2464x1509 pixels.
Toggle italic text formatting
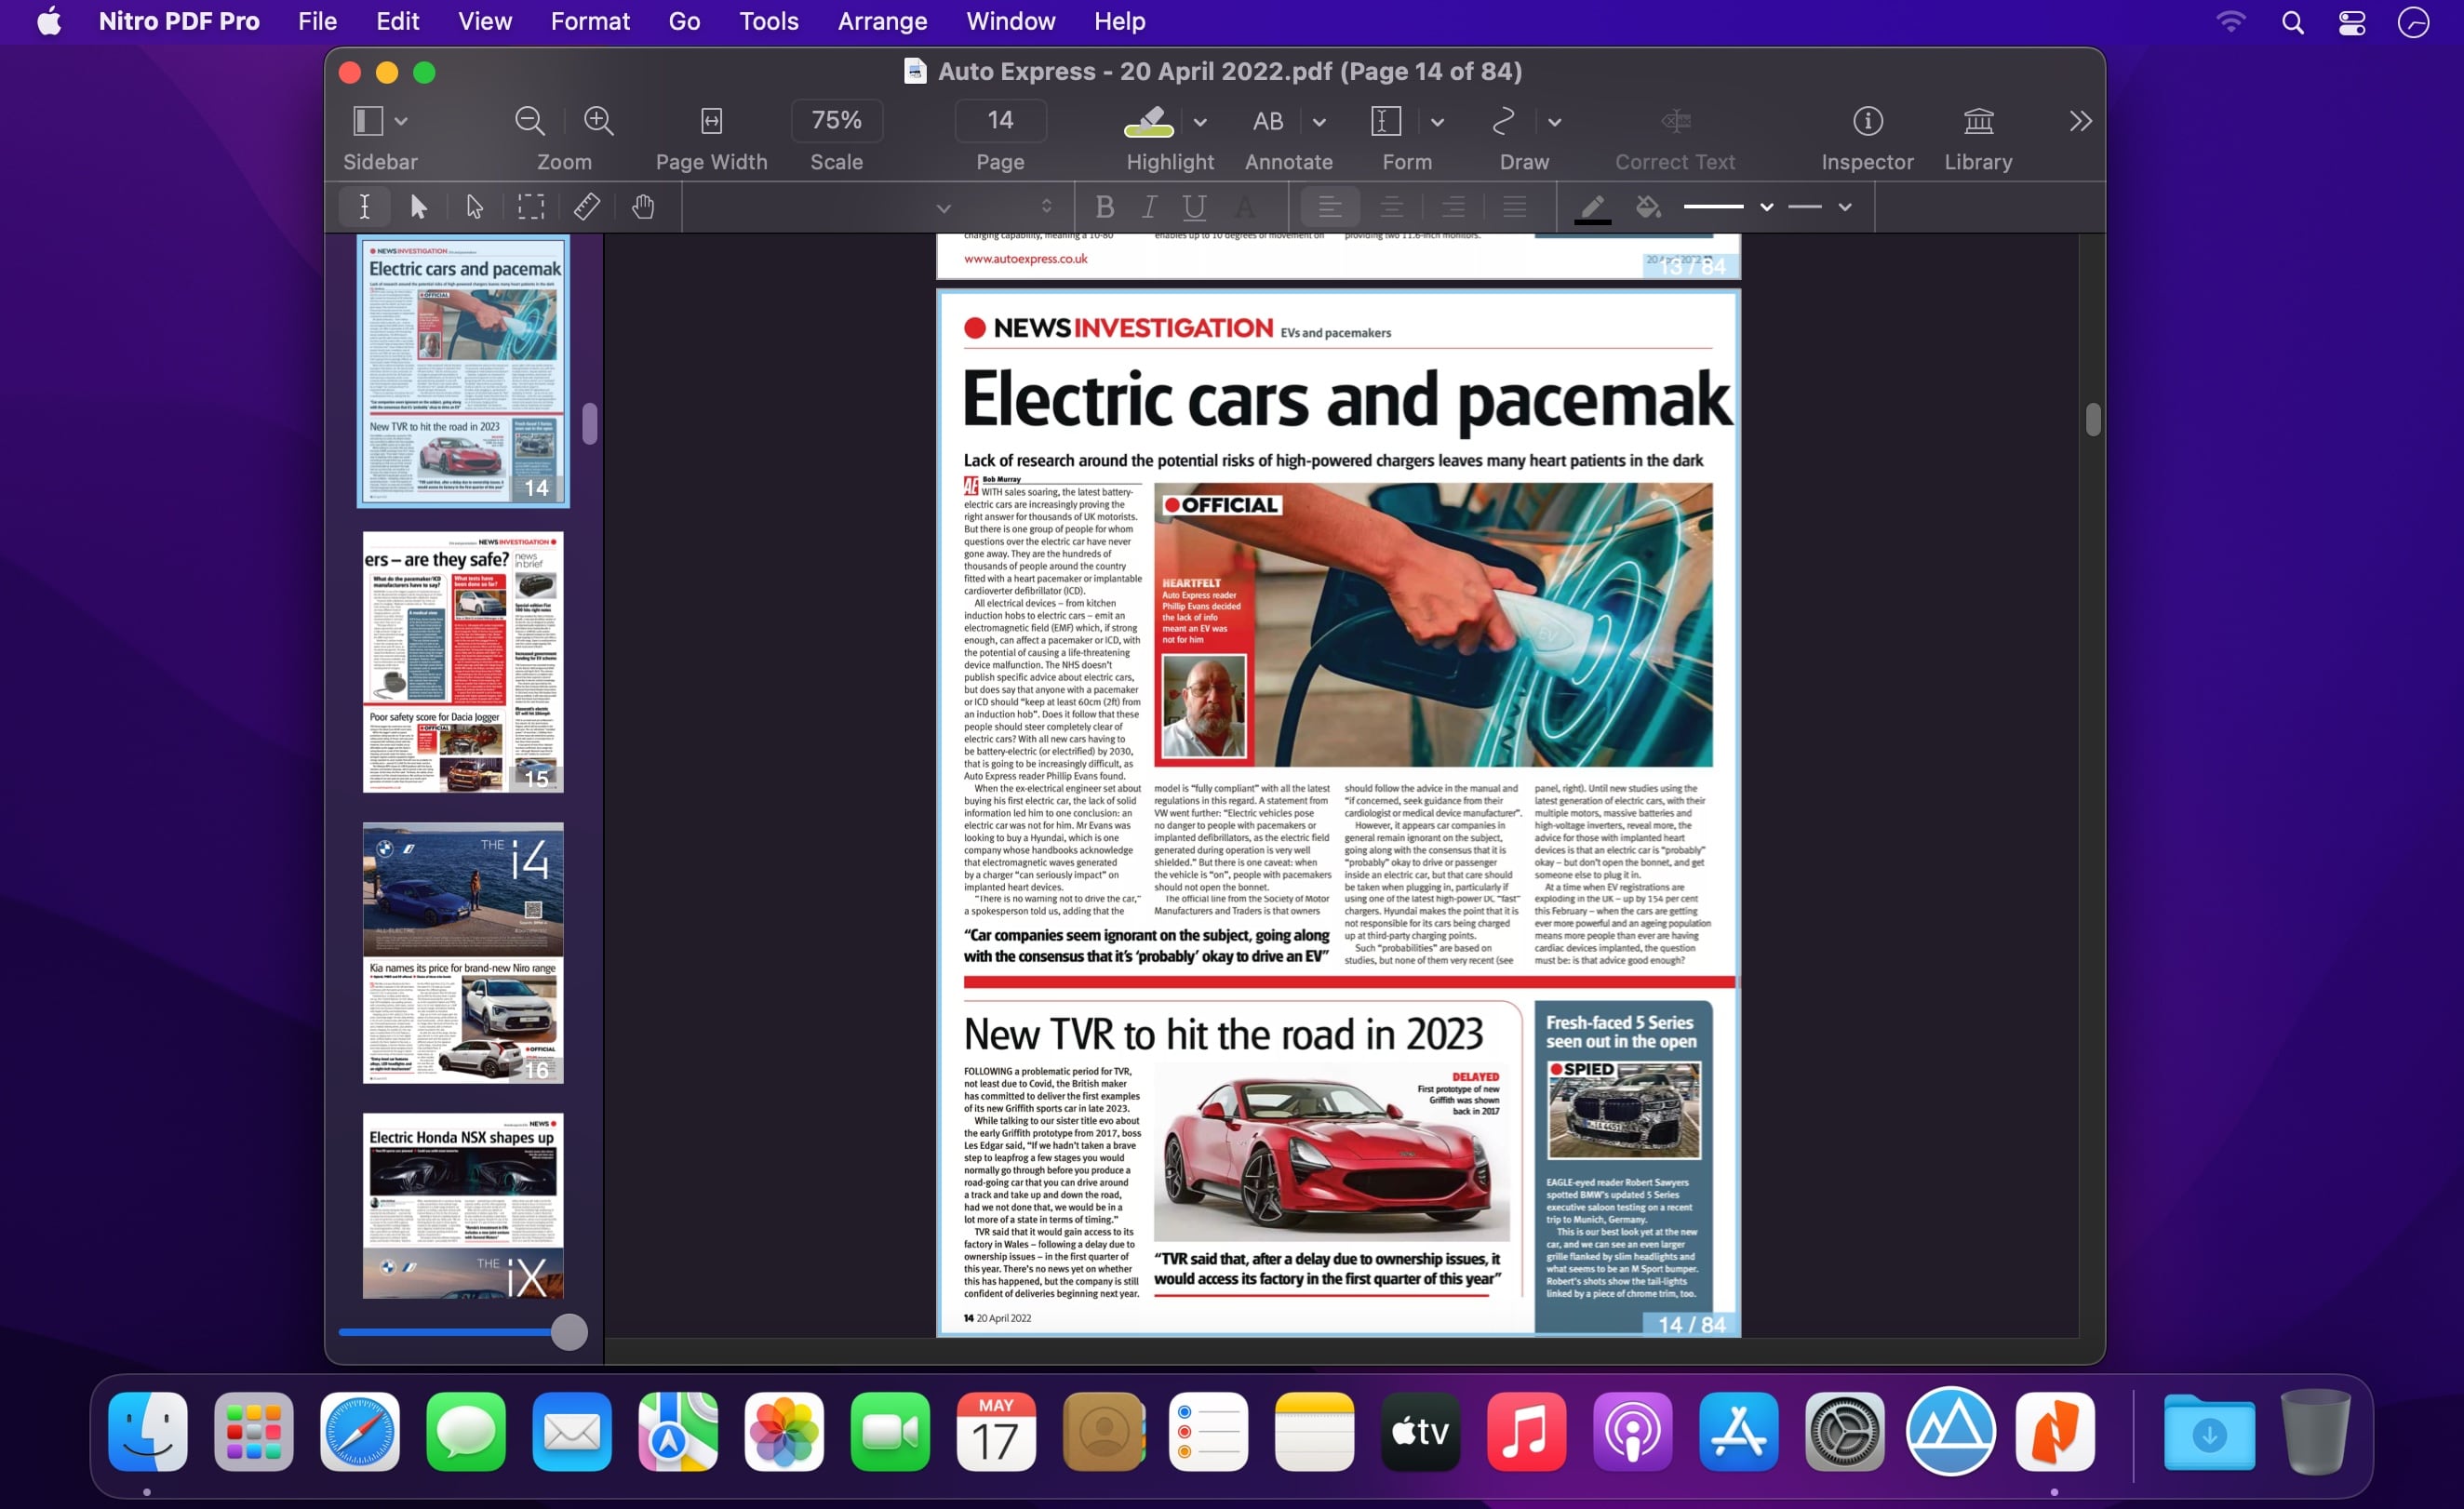[x=1147, y=206]
